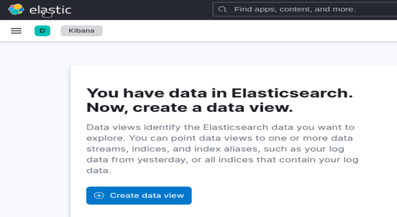Click the elastic wordmark in the header
The image size is (397, 217).
(x=50, y=10)
